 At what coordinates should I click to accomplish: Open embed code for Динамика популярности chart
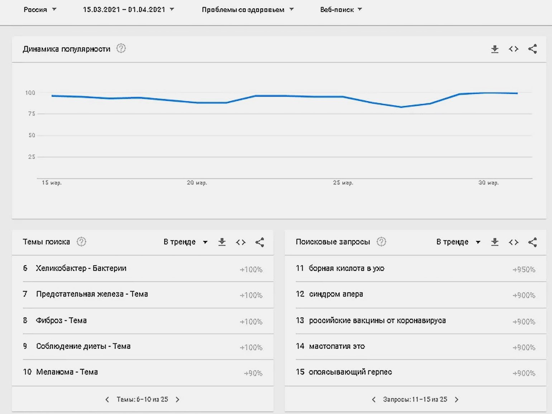(x=513, y=49)
